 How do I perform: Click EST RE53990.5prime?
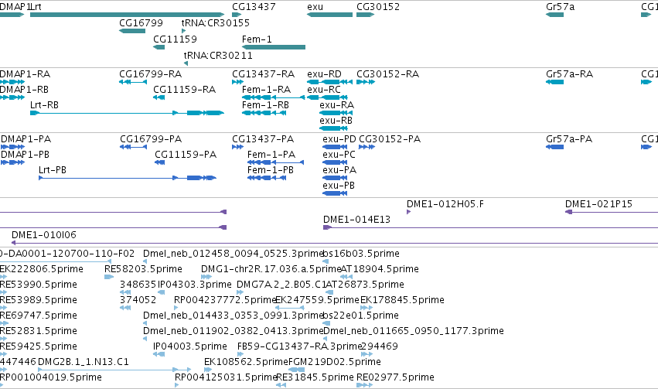point(39,285)
